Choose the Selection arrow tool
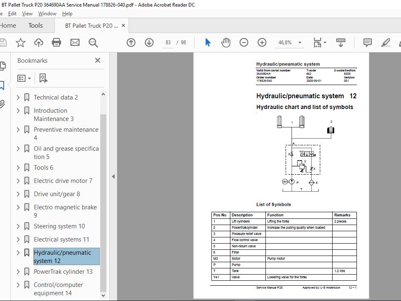 point(208,43)
